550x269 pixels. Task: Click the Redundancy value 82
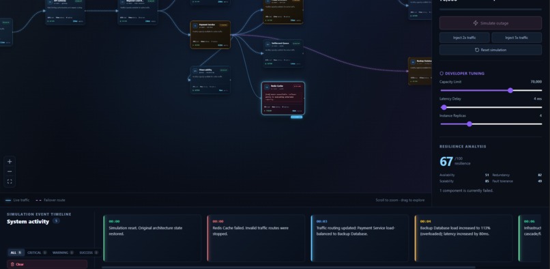[x=540, y=175]
